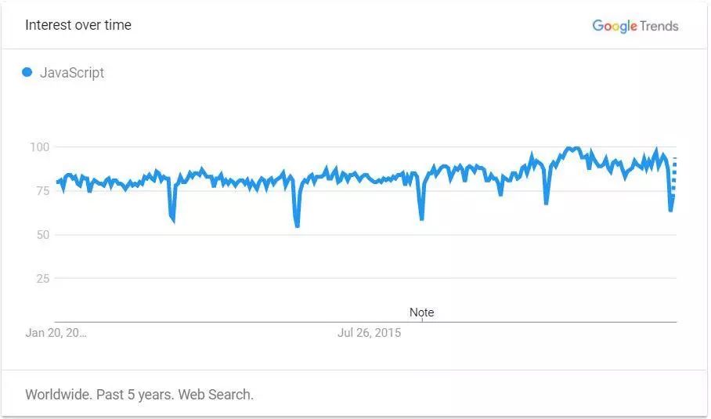Click the 75 y-axis label

[42, 190]
